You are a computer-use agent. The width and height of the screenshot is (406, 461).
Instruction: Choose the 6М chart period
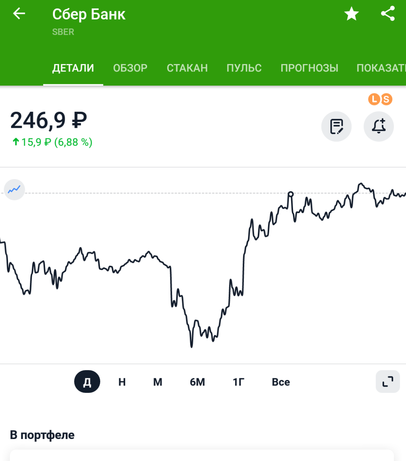tap(198, 382)
